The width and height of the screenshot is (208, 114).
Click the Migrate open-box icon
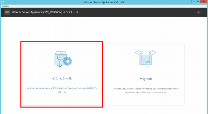tap(146, 59)
